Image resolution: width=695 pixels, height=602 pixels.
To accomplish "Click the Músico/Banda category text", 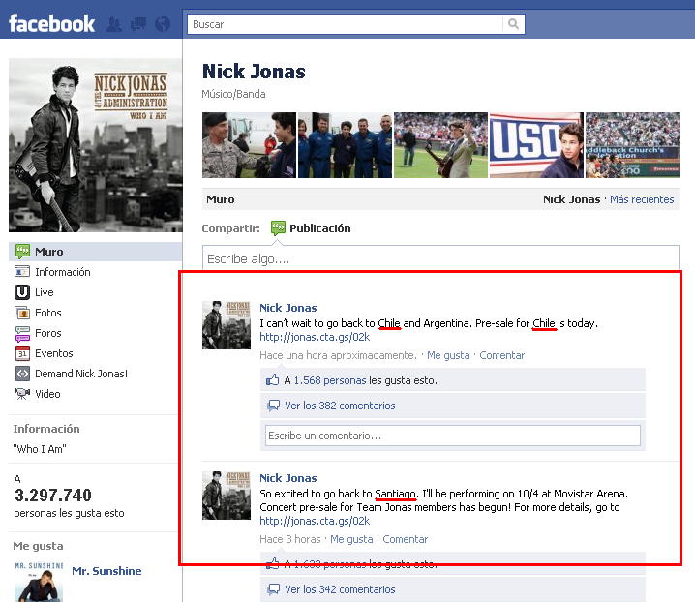I will click(x=233, y=94).
